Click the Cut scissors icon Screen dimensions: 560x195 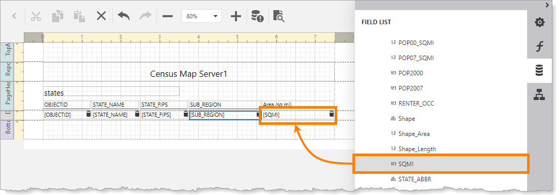pyautogui.click(x=36, y=16)
